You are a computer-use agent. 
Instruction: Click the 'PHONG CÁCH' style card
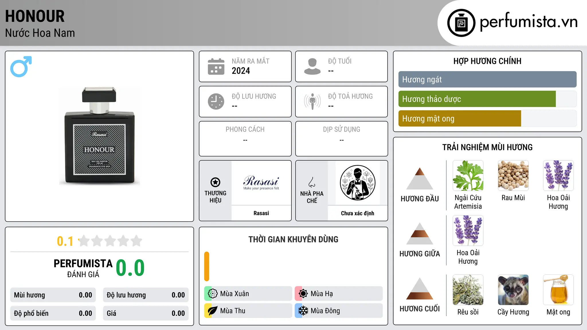[x=245, y=139]
